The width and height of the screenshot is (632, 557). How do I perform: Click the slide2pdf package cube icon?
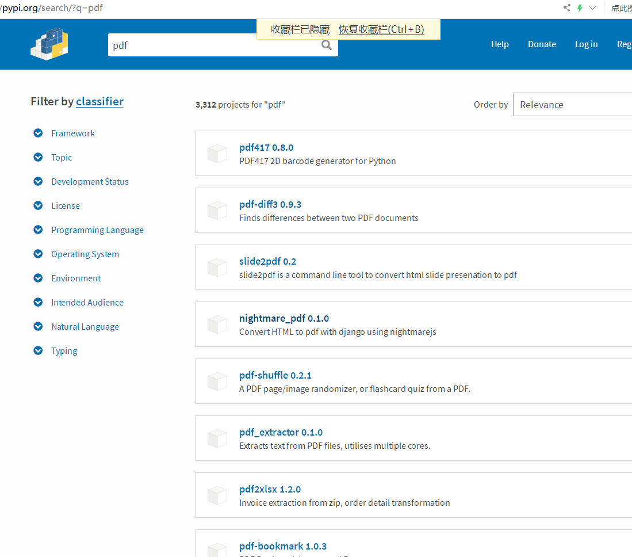tap(217, 268)
